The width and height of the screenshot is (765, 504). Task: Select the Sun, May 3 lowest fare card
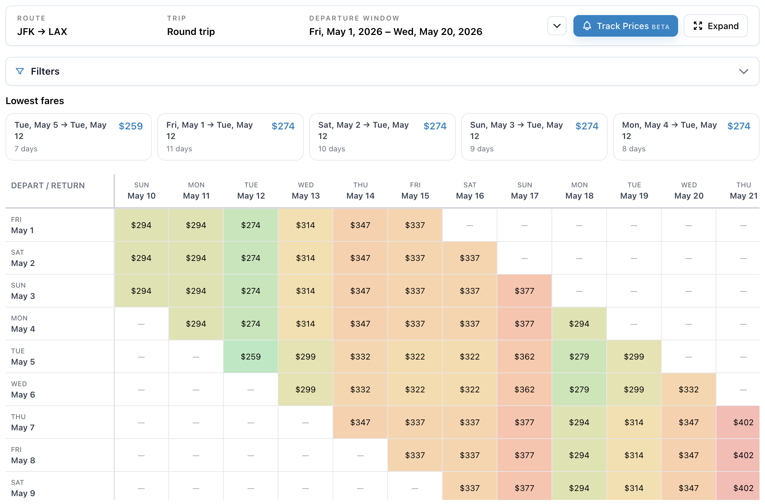coord(534,137)
